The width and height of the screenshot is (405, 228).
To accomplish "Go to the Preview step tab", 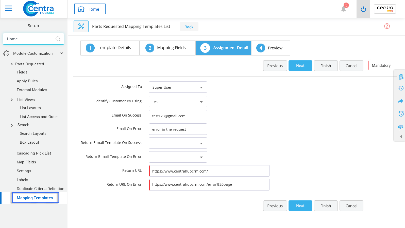I will [271, 48].
